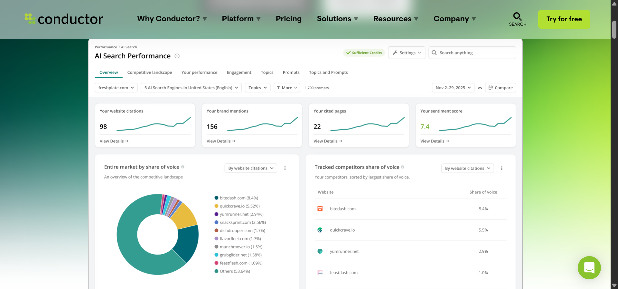Click the quickcrave.io favicon in table
Viewport: 618px width, 289px height.
tap(320, 230)
